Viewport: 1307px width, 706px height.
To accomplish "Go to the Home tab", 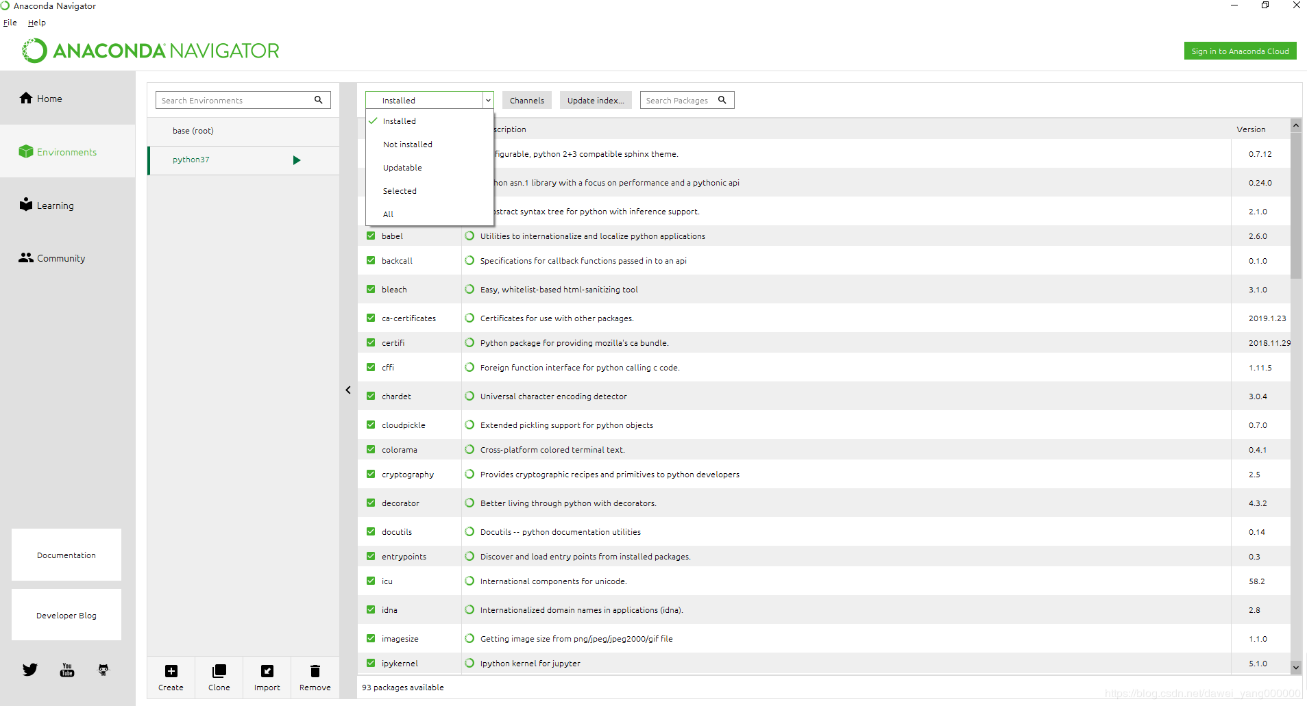I will pos(68,99).
